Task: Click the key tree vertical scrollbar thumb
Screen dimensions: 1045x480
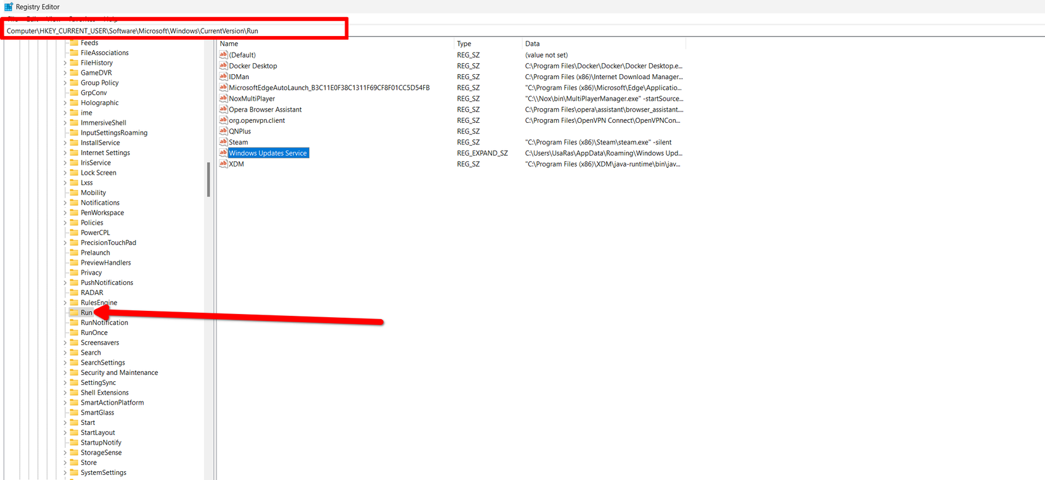Action: (208, 180)
